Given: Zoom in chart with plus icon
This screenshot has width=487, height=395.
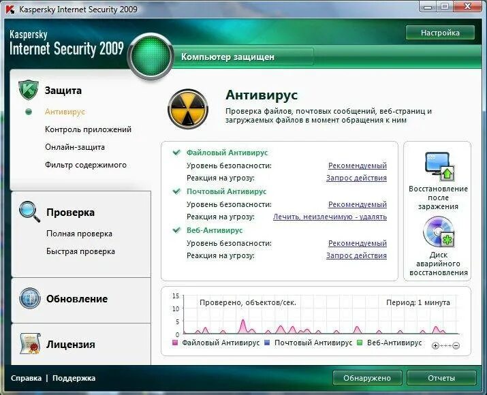Looking at the screenshot, I should 435,345.
